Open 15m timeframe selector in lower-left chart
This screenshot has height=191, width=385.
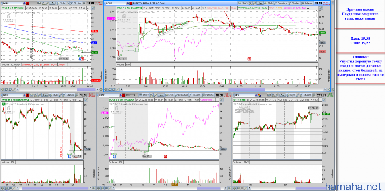tap(45, 95)
